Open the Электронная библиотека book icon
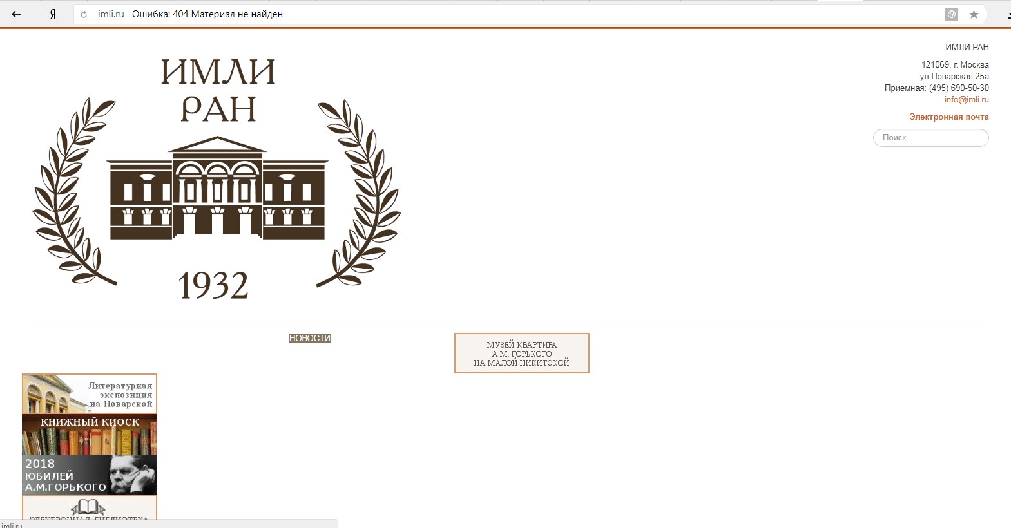The height and width of the screenshot is (528, 1011). pos(90,508)
